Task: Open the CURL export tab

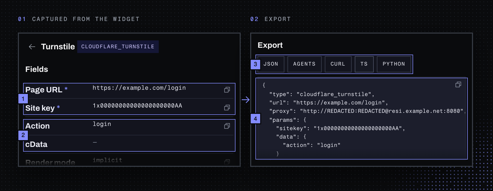Action: tap(338, 64)
